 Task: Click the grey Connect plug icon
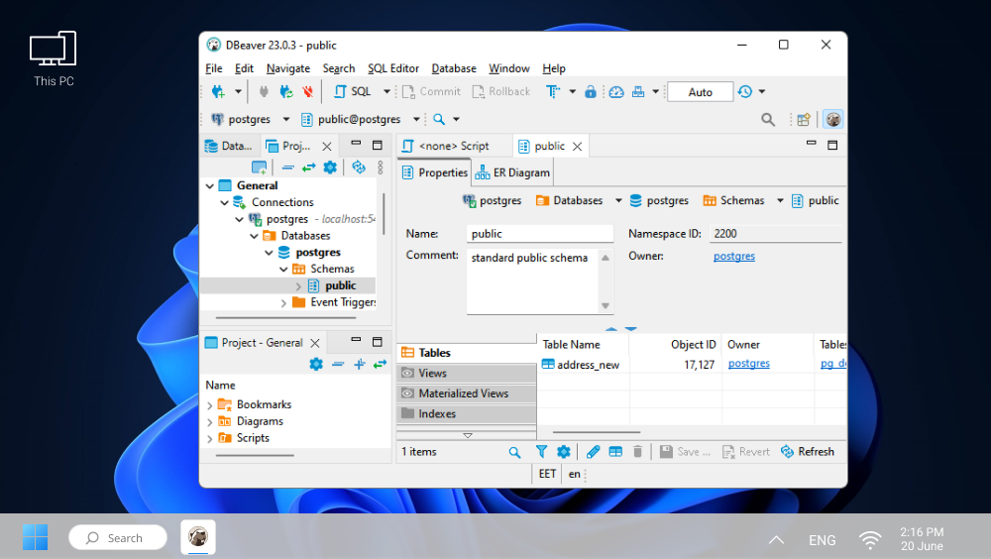[264, 92]
